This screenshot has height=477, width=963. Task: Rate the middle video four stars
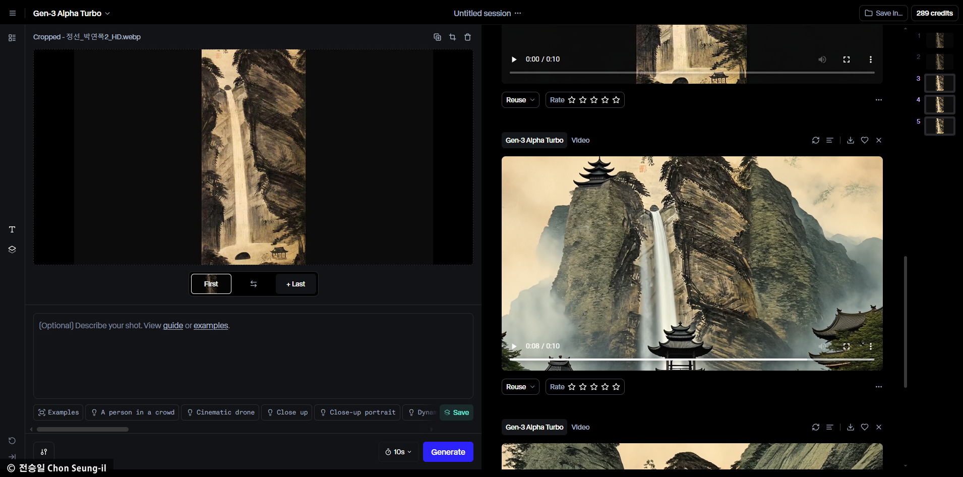[x=605, y=387]
